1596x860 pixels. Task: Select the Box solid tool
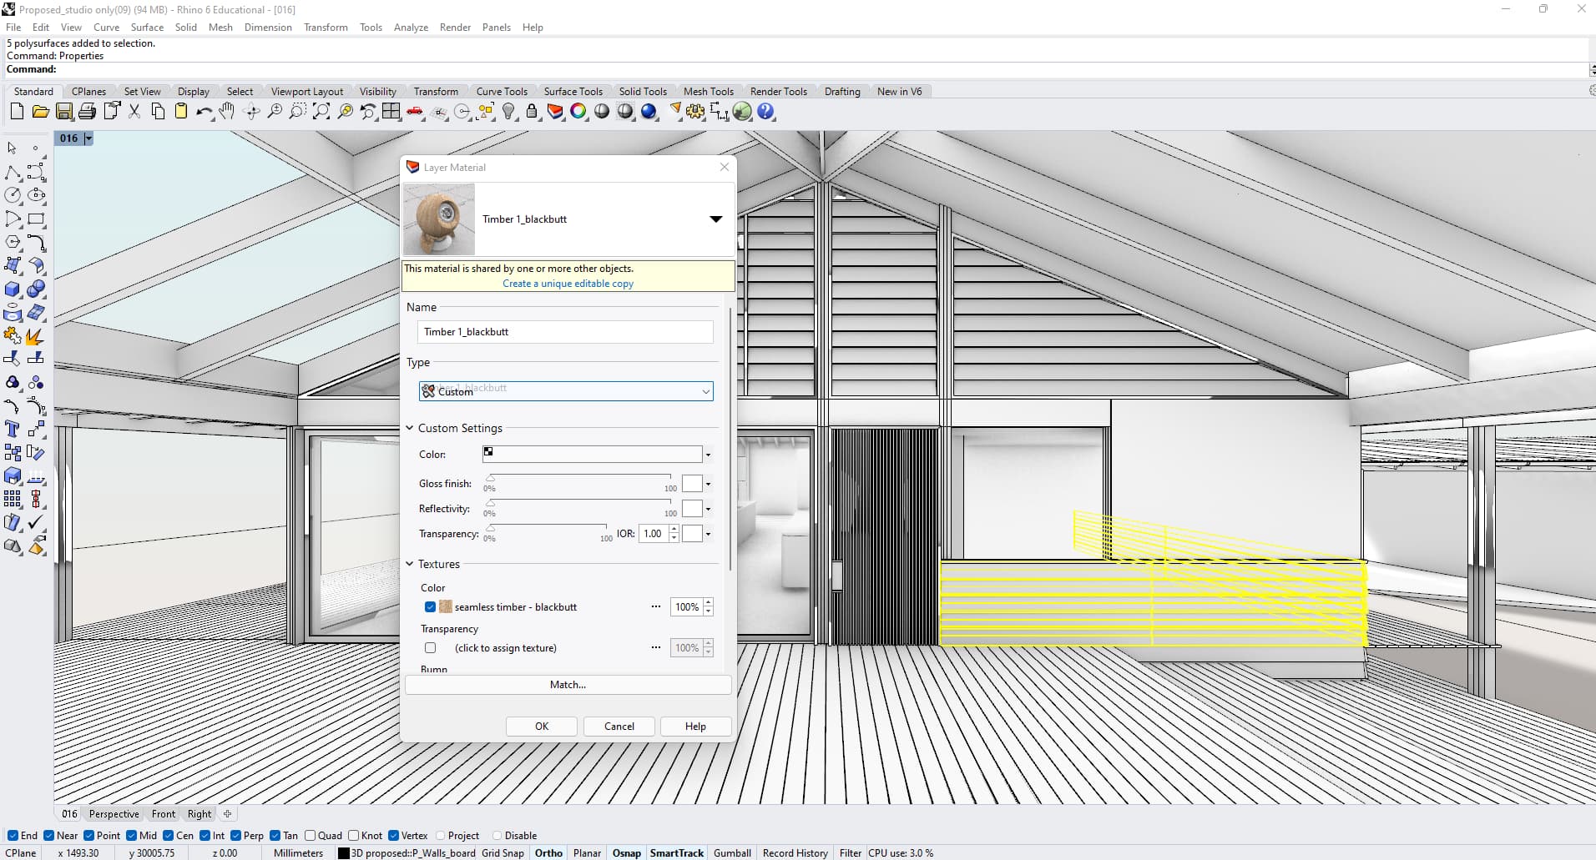(x=13, y=289)
